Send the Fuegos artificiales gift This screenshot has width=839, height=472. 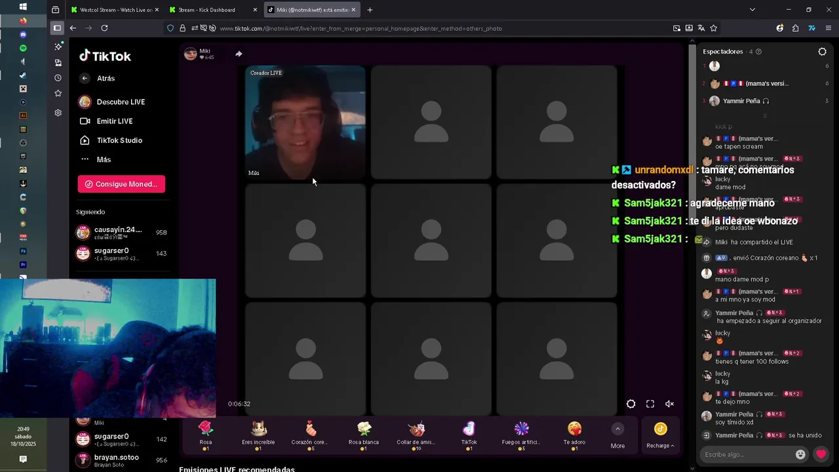[x=521, y=435]
